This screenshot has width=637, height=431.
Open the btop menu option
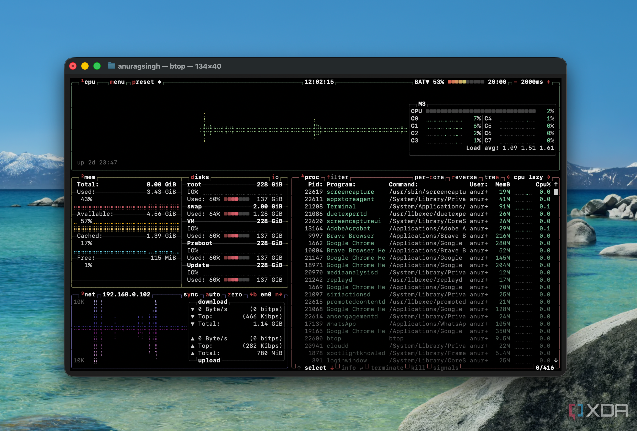coord(117,82)
